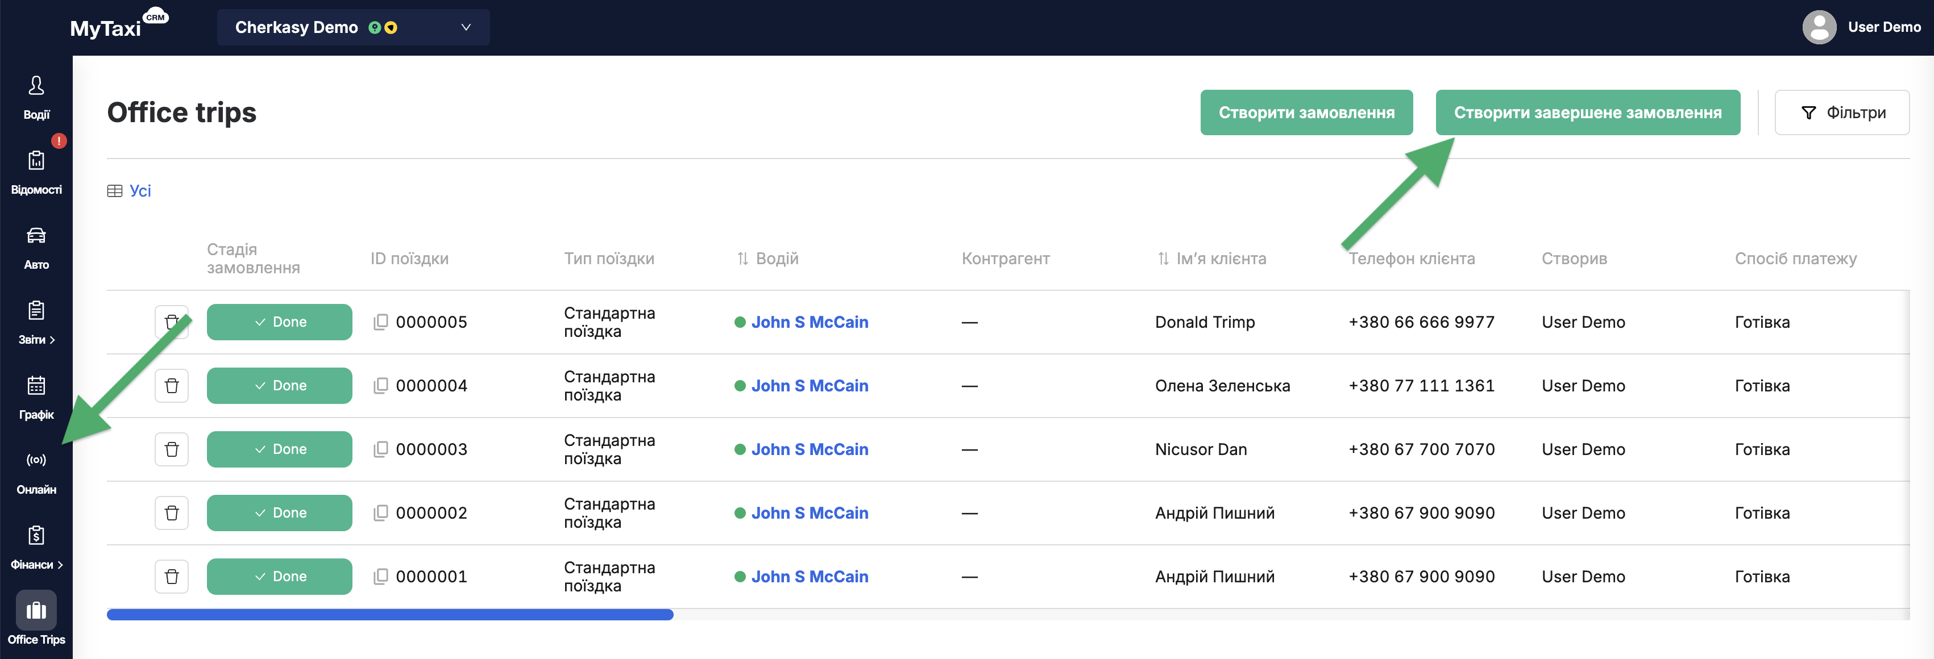Click the horizontal table scrollbar
1934x659 pixels.
389,615
